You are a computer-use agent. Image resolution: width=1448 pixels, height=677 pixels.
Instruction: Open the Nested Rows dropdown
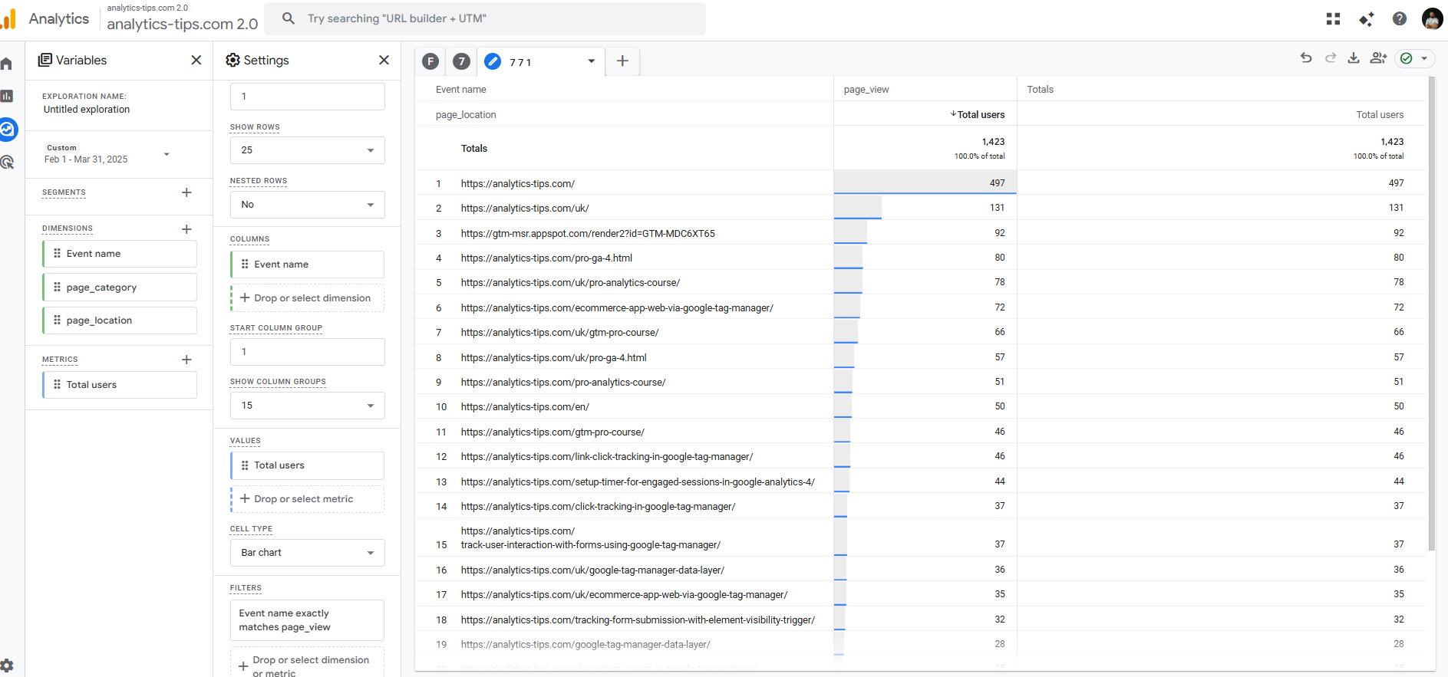coord(308,205)
